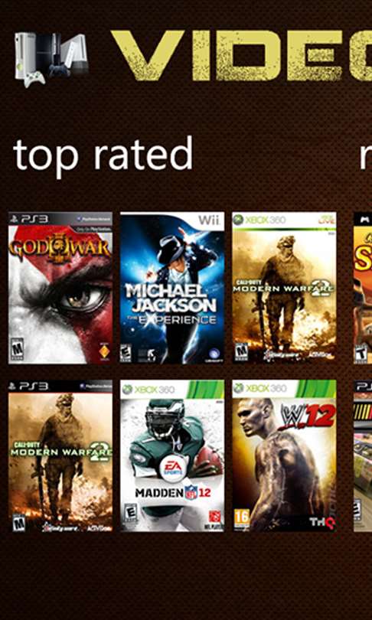Tap the Xbox 360 logo on Madden 12
Image resolution: width=372 pixels, height=620 pixels.
pyautogui.click(x=148, y=389)
